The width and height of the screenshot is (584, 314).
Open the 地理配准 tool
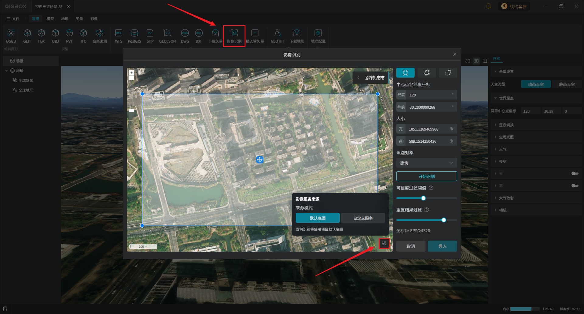[x=318, y=36]
